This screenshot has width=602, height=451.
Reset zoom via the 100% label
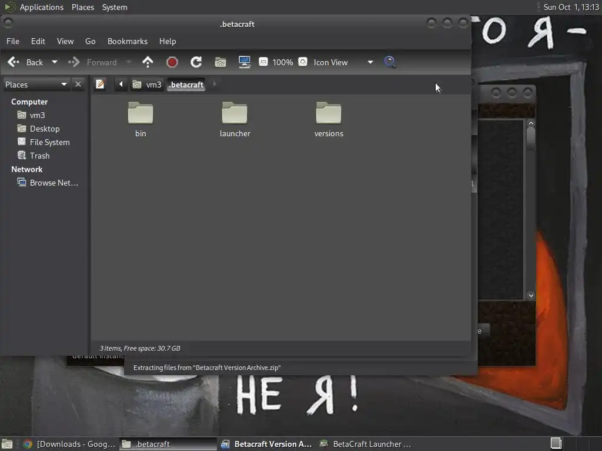(283, 62)
